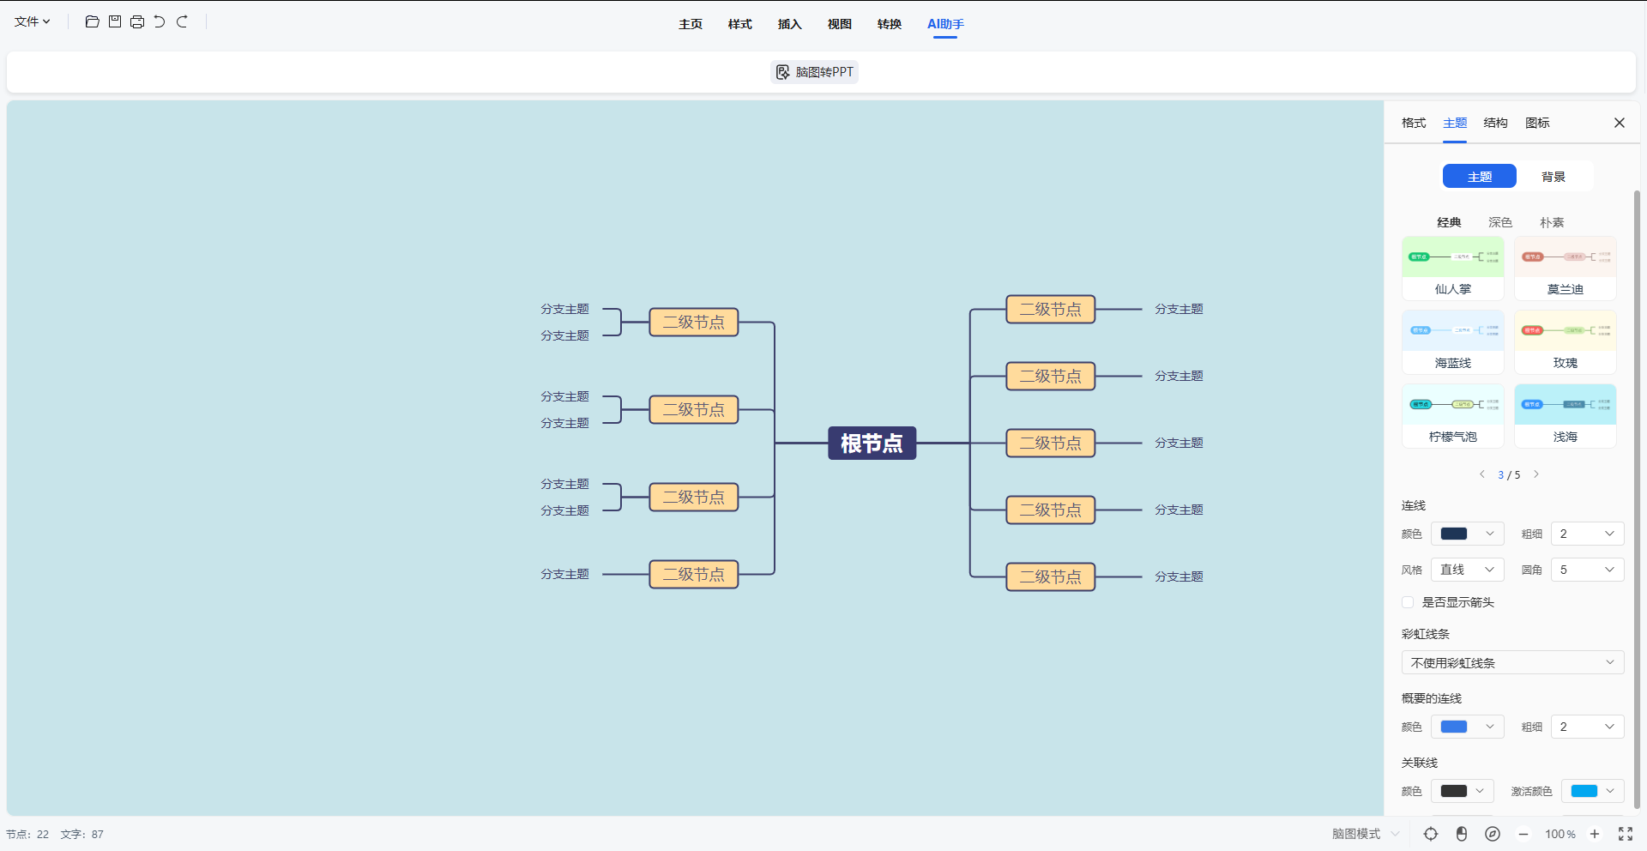
Task: Switch to the 转换 tab
Action: (x=890, y=24)
